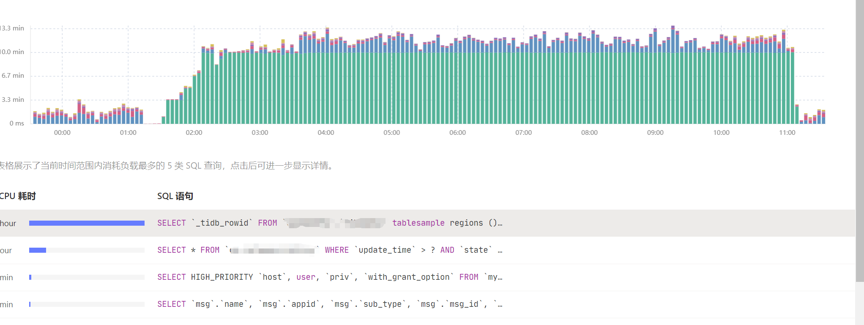Click the 6.7 min label on the Y axis
Image resolution: width=864 pixels, height=325 pixels.
(x=13, y=76)
